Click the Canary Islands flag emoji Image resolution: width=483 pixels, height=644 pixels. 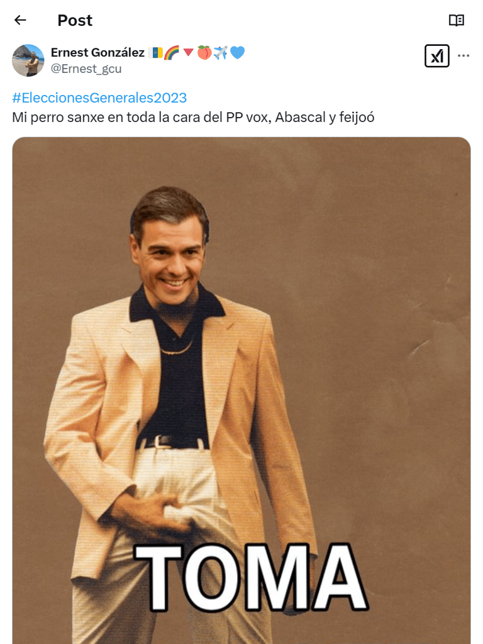point(156,53)
